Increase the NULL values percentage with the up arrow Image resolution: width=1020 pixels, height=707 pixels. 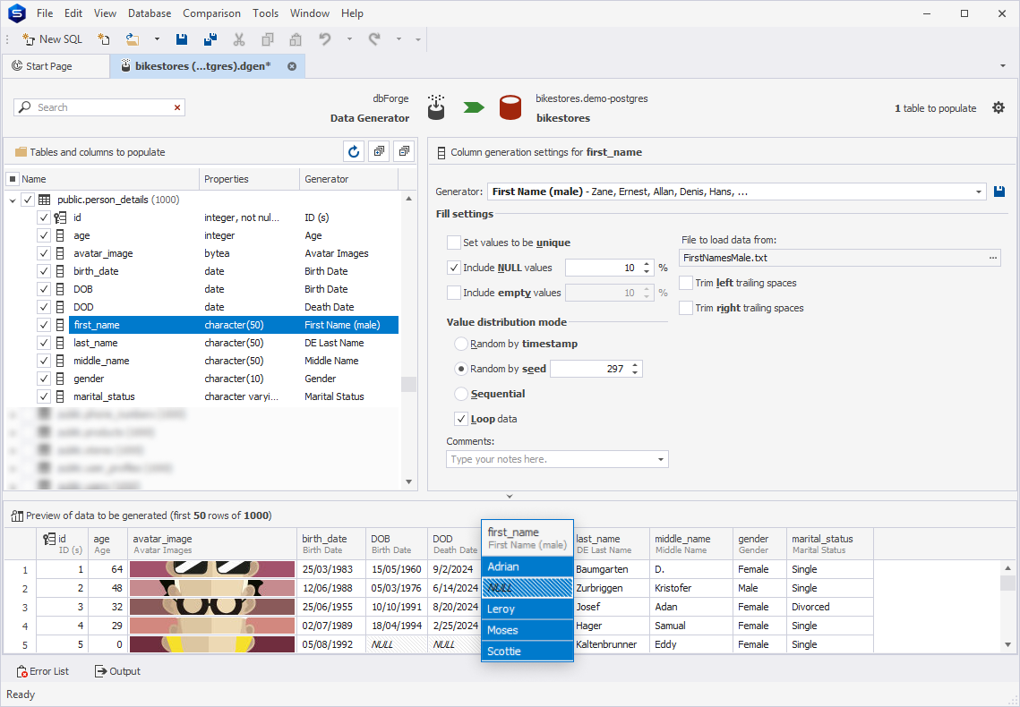click(x=646, y=265)
